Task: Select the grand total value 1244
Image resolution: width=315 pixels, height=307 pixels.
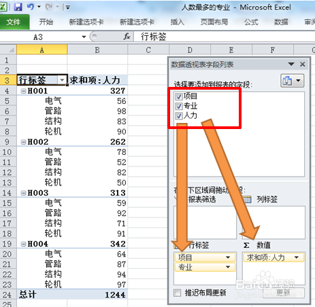Action: (97, 295)
